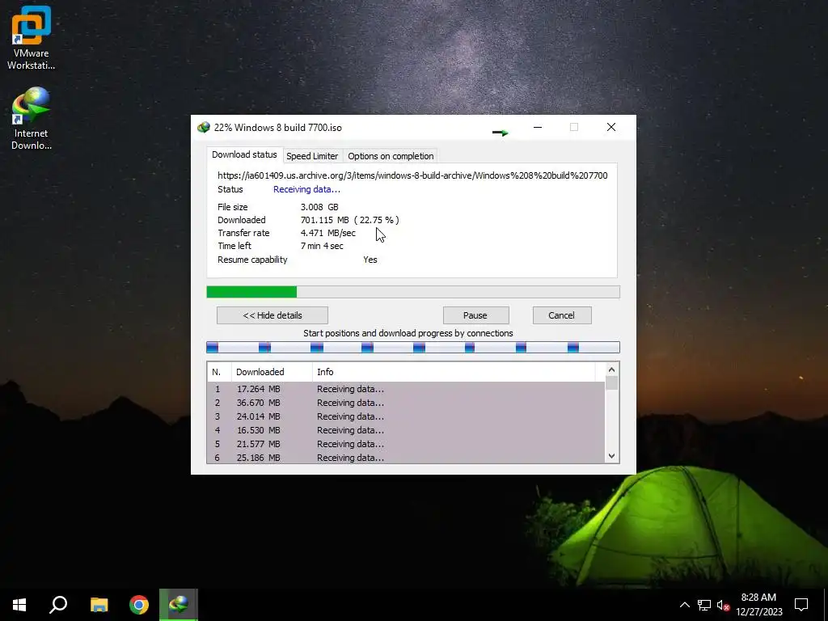Switch to the Download status tab
The image size is (828, 621).
244,154
